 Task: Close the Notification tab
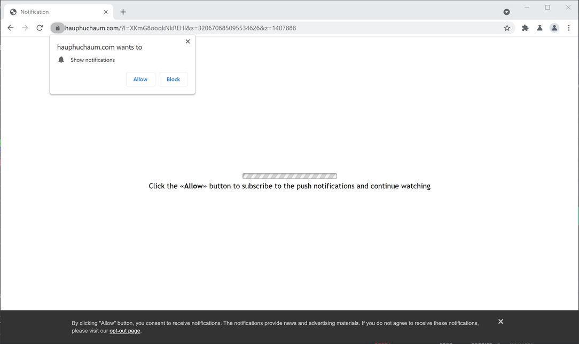tap(105, 11)
